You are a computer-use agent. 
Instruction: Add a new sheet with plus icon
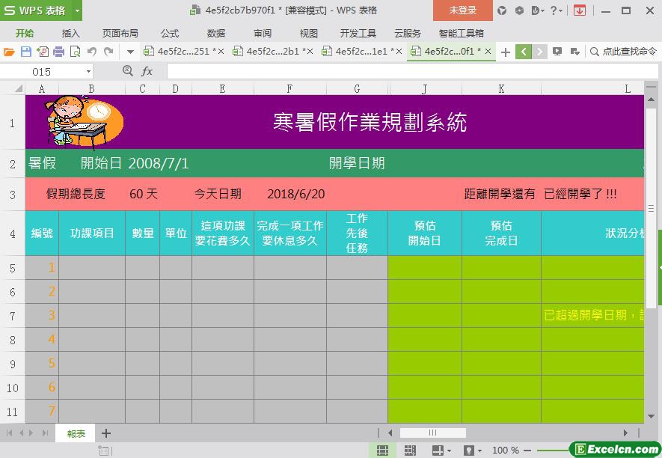click(x=106, y=433)
